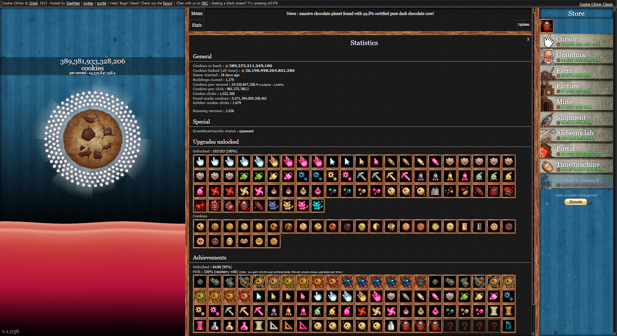The width and height of the screenshot is (617, 336).
Task: Click the news ticker headline text
Action: (360, 14)
